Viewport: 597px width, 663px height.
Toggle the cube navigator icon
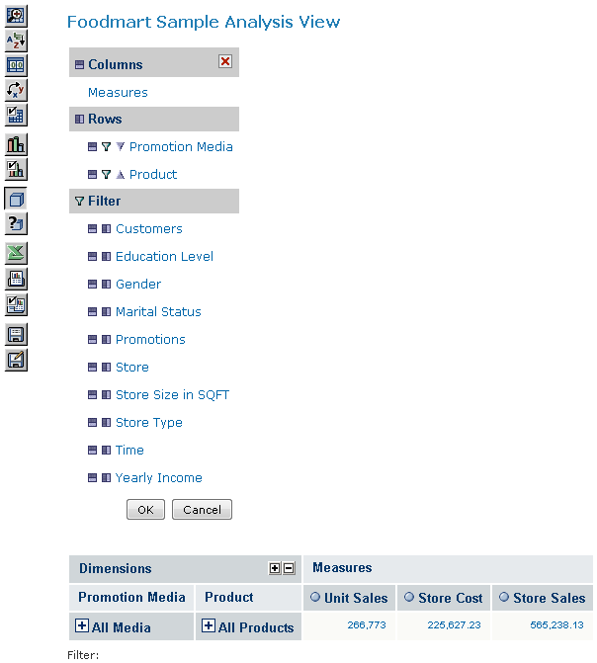(16, 199)
